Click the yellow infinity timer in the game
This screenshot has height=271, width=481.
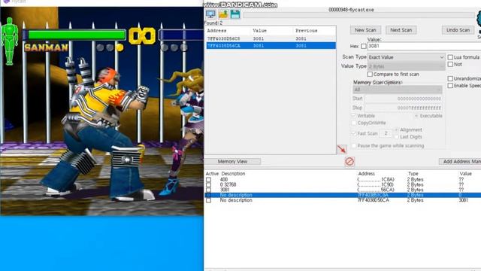coord(142,36)
